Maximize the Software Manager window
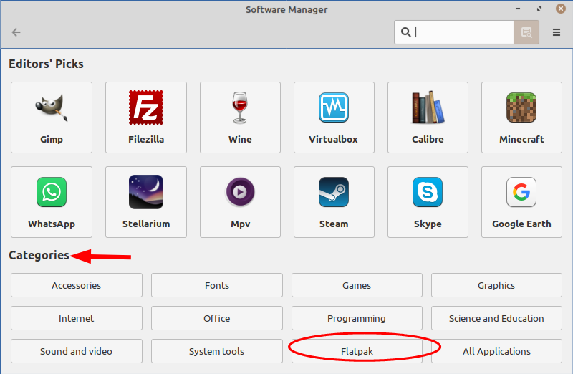573x374 pixels. pos(539,9)
